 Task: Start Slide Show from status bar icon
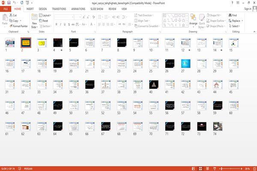click(215, 168)
